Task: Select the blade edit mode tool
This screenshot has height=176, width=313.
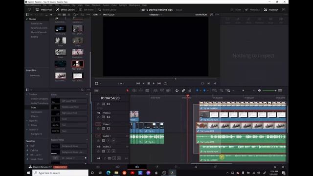Action: tap(147, 90)
